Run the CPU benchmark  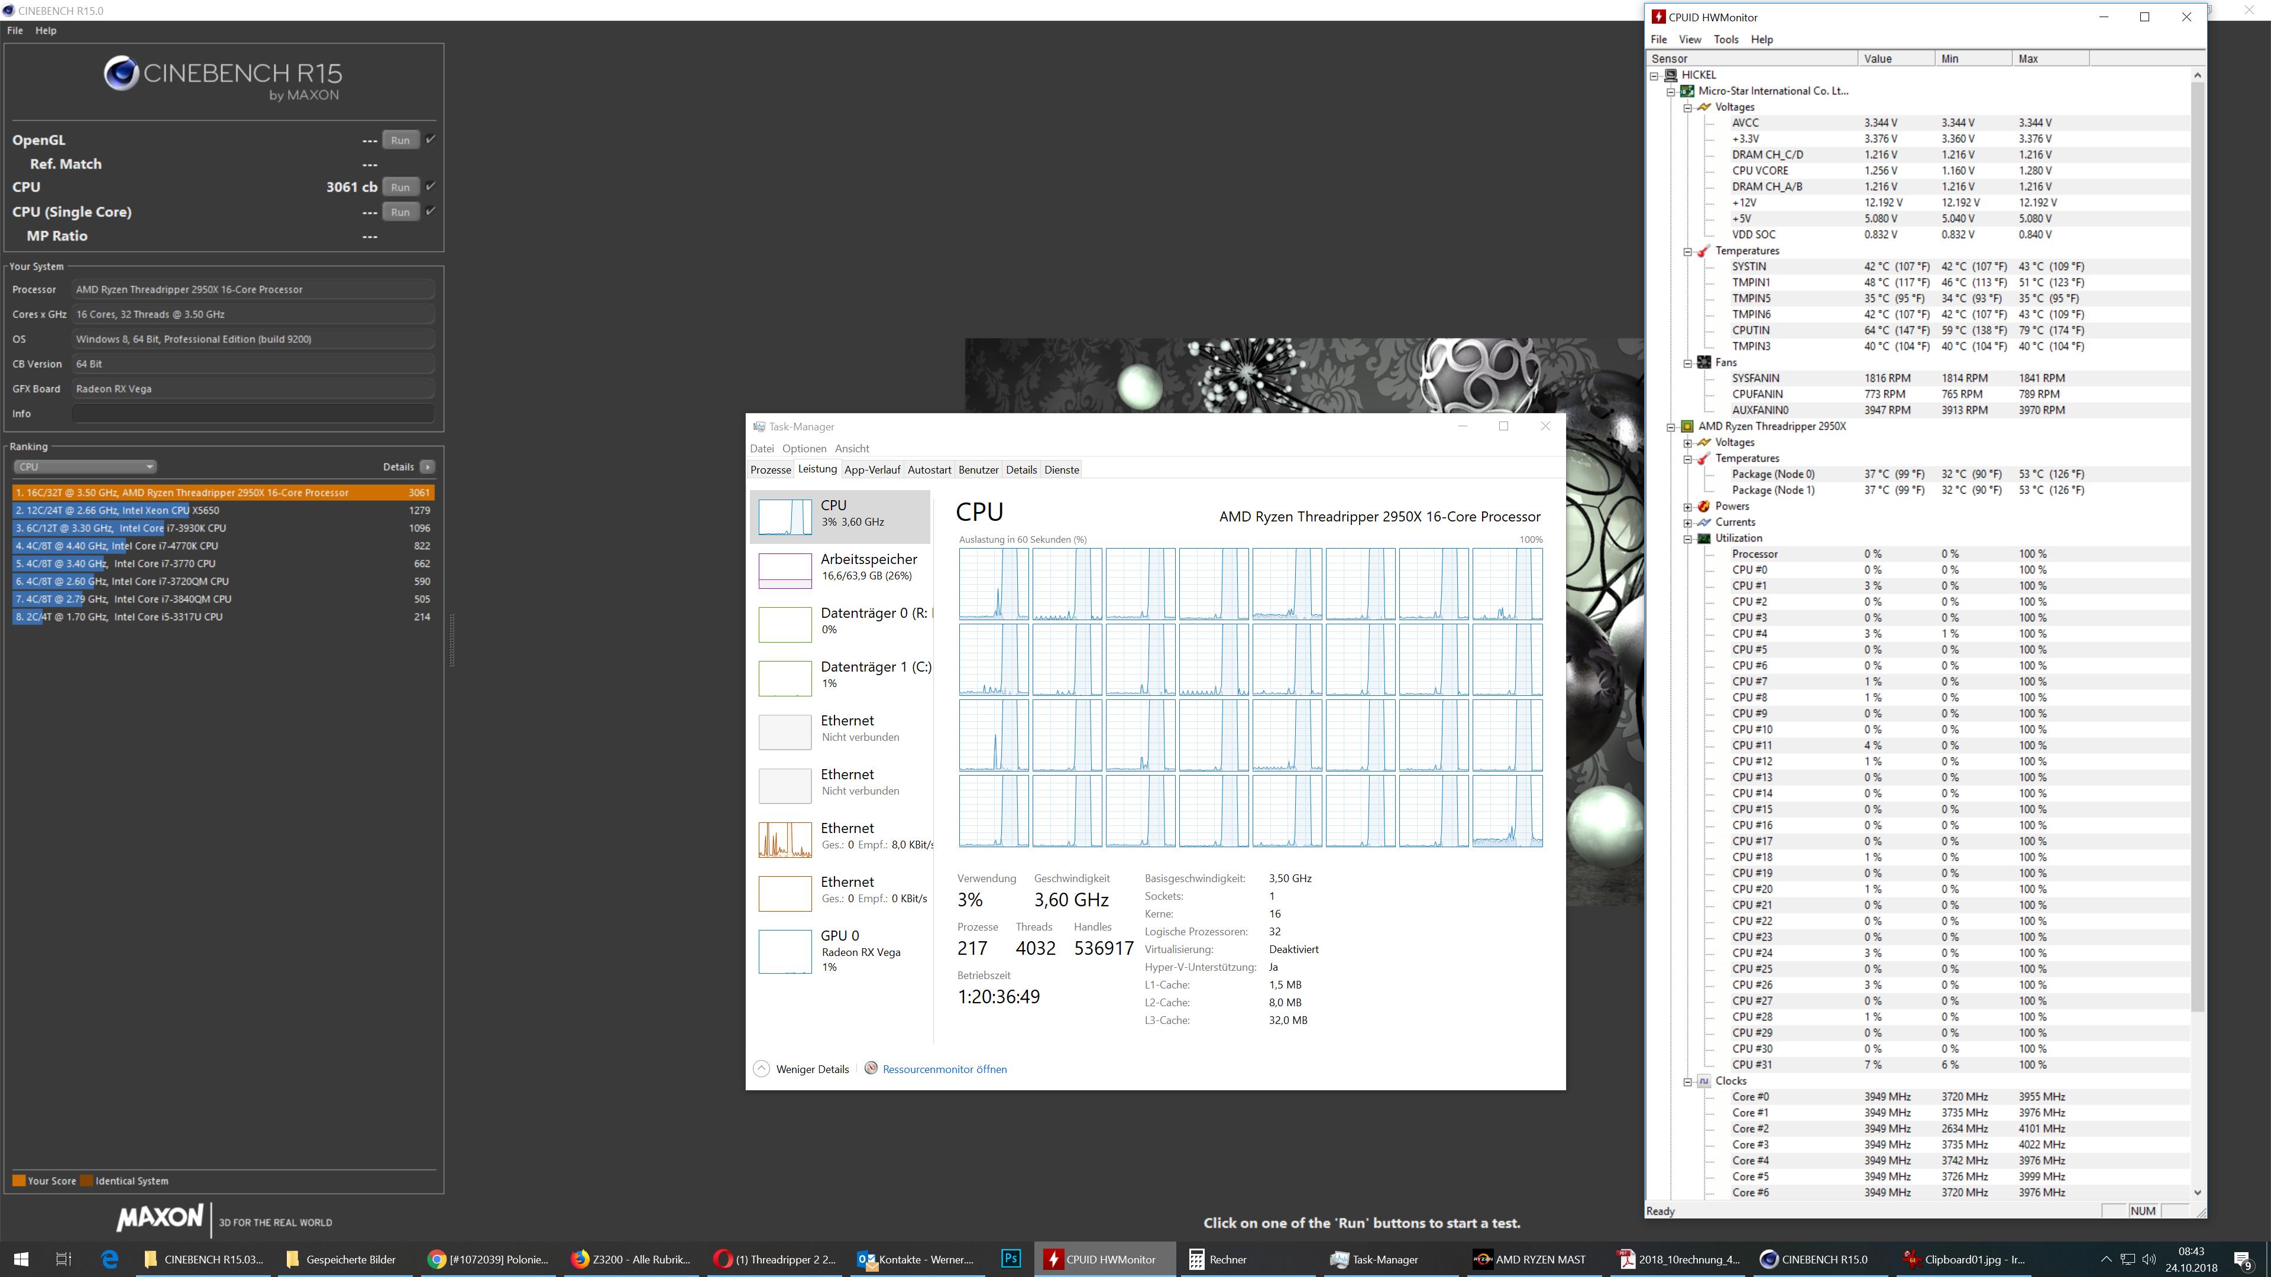(400, 187)
